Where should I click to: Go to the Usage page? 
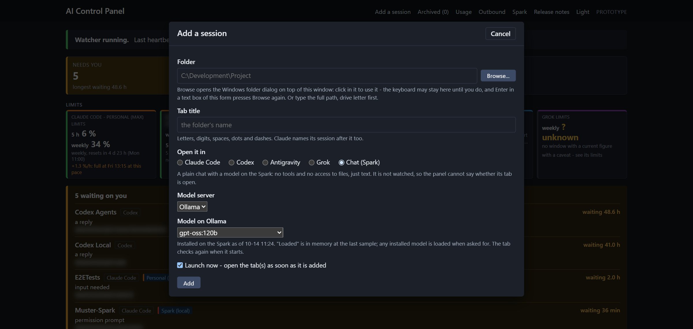pyautogui.click(x=463, y=12)
